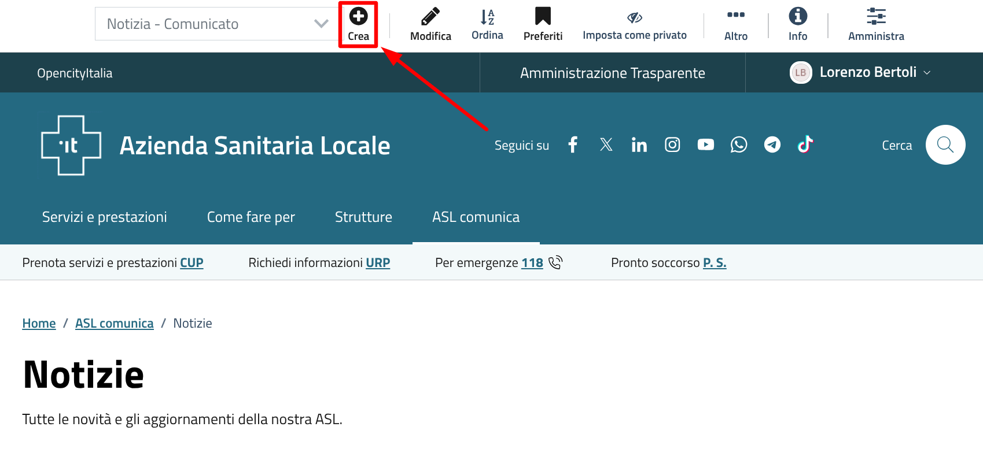Open the TikTok social icon
This screenshot has width=983, height=449.
coord(805,144)
